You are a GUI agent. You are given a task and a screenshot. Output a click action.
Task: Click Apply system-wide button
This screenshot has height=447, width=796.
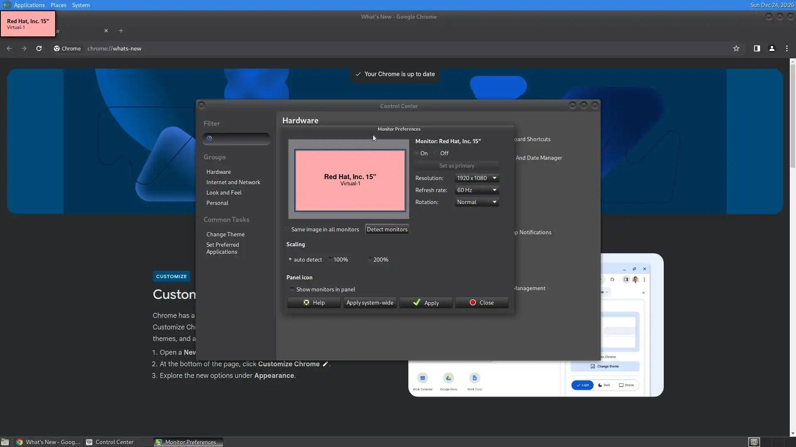[369, 303]
